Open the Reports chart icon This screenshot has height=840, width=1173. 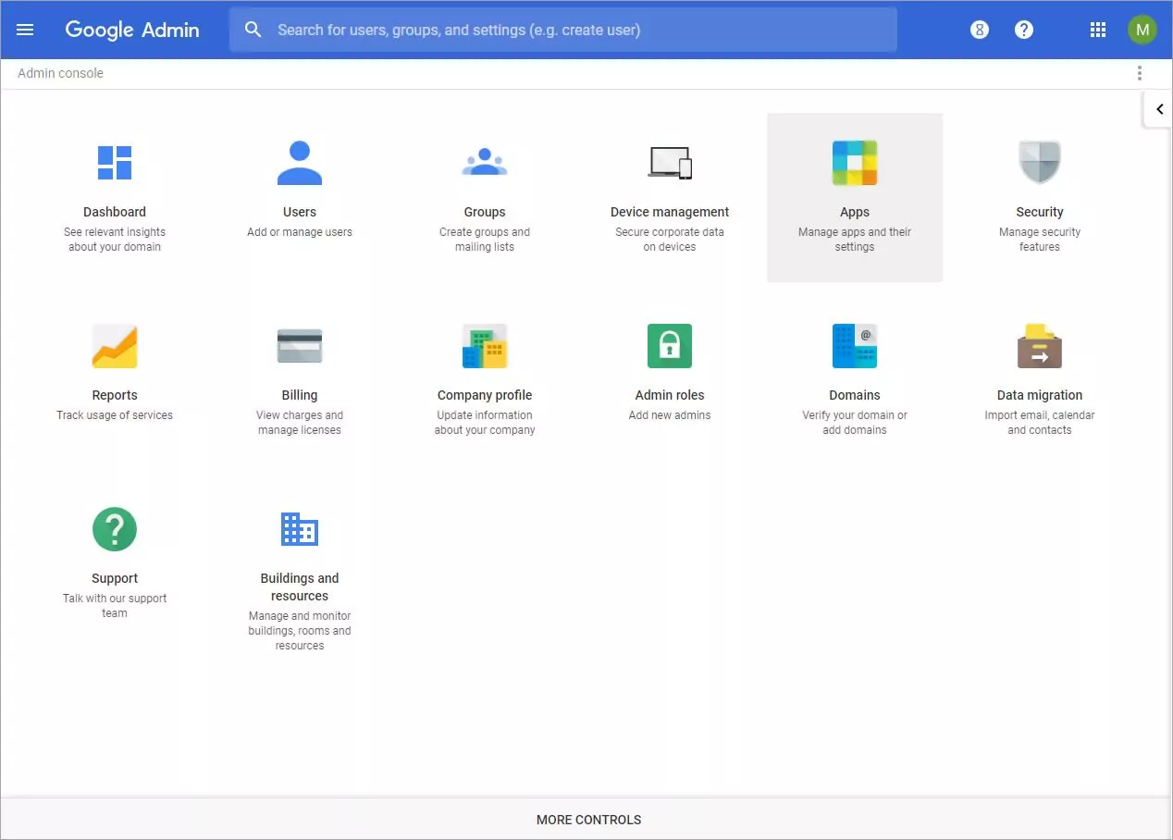point(115,346)
